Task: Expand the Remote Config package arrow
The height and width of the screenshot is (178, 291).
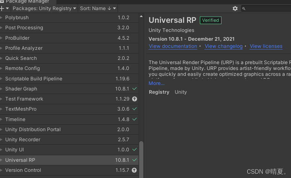Action: click(1, 68)
